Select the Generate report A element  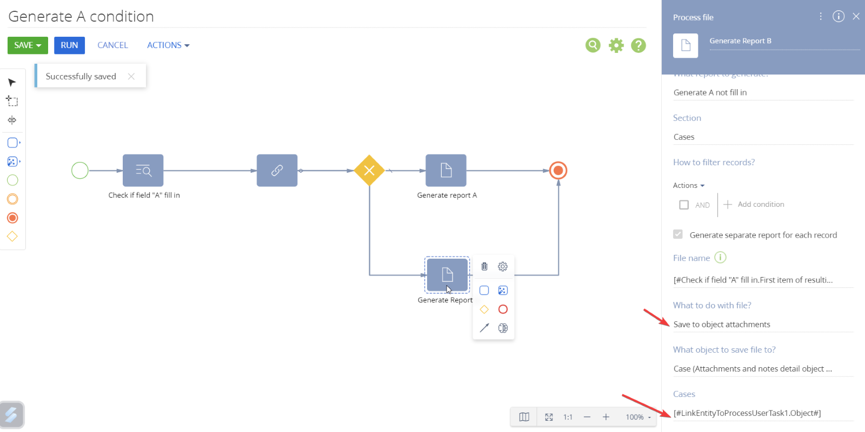[x=446, y=171]
